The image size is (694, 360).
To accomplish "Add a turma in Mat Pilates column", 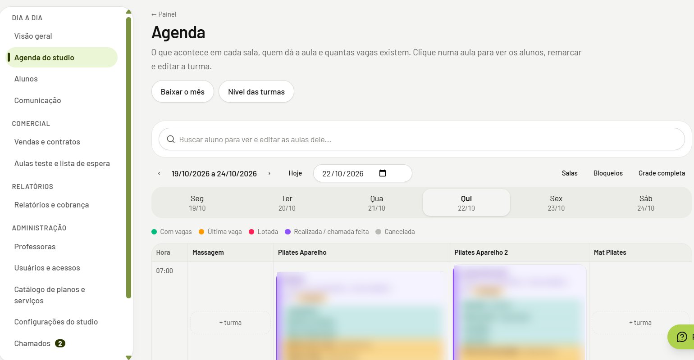I will click(640, 323).
